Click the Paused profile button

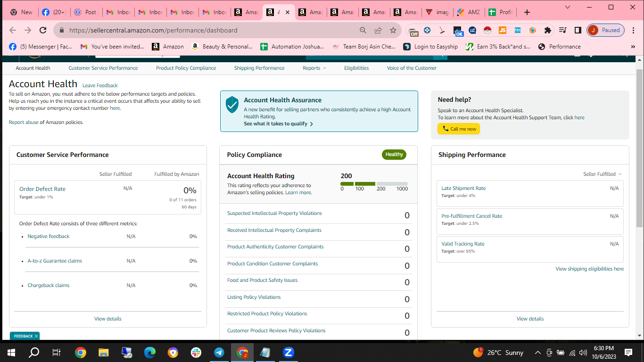[x=606, y=30]
